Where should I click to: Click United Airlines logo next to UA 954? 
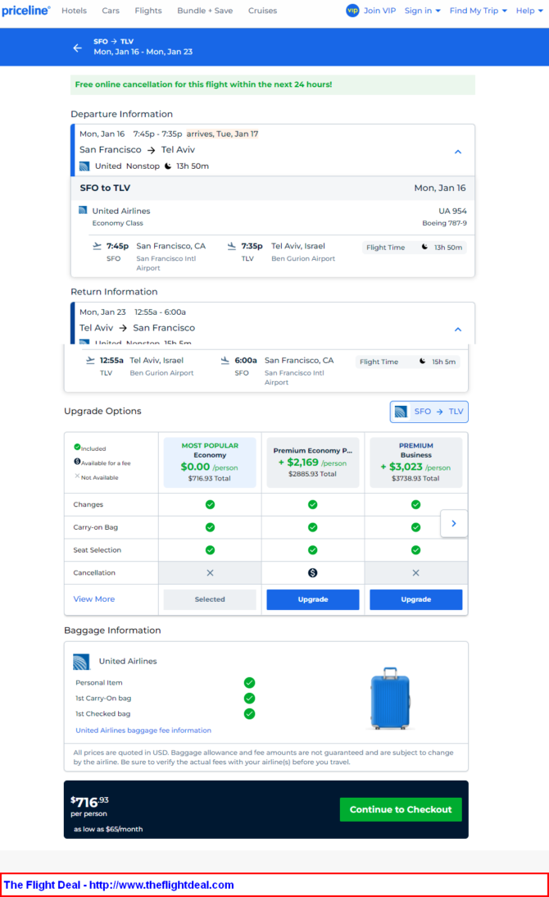tap(83, 210)
